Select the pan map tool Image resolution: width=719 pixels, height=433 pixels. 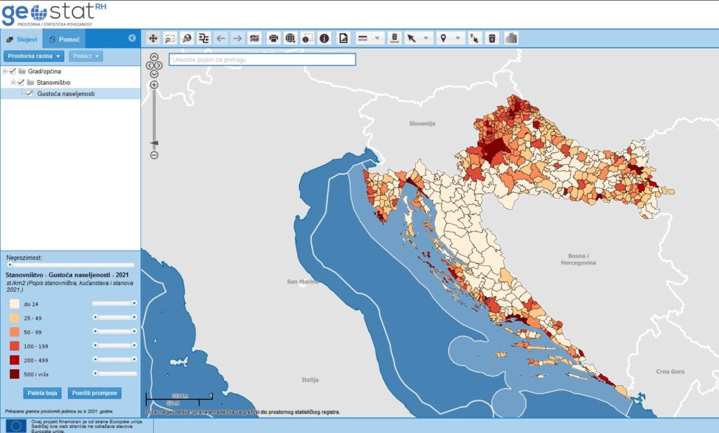tap(152, 39)
